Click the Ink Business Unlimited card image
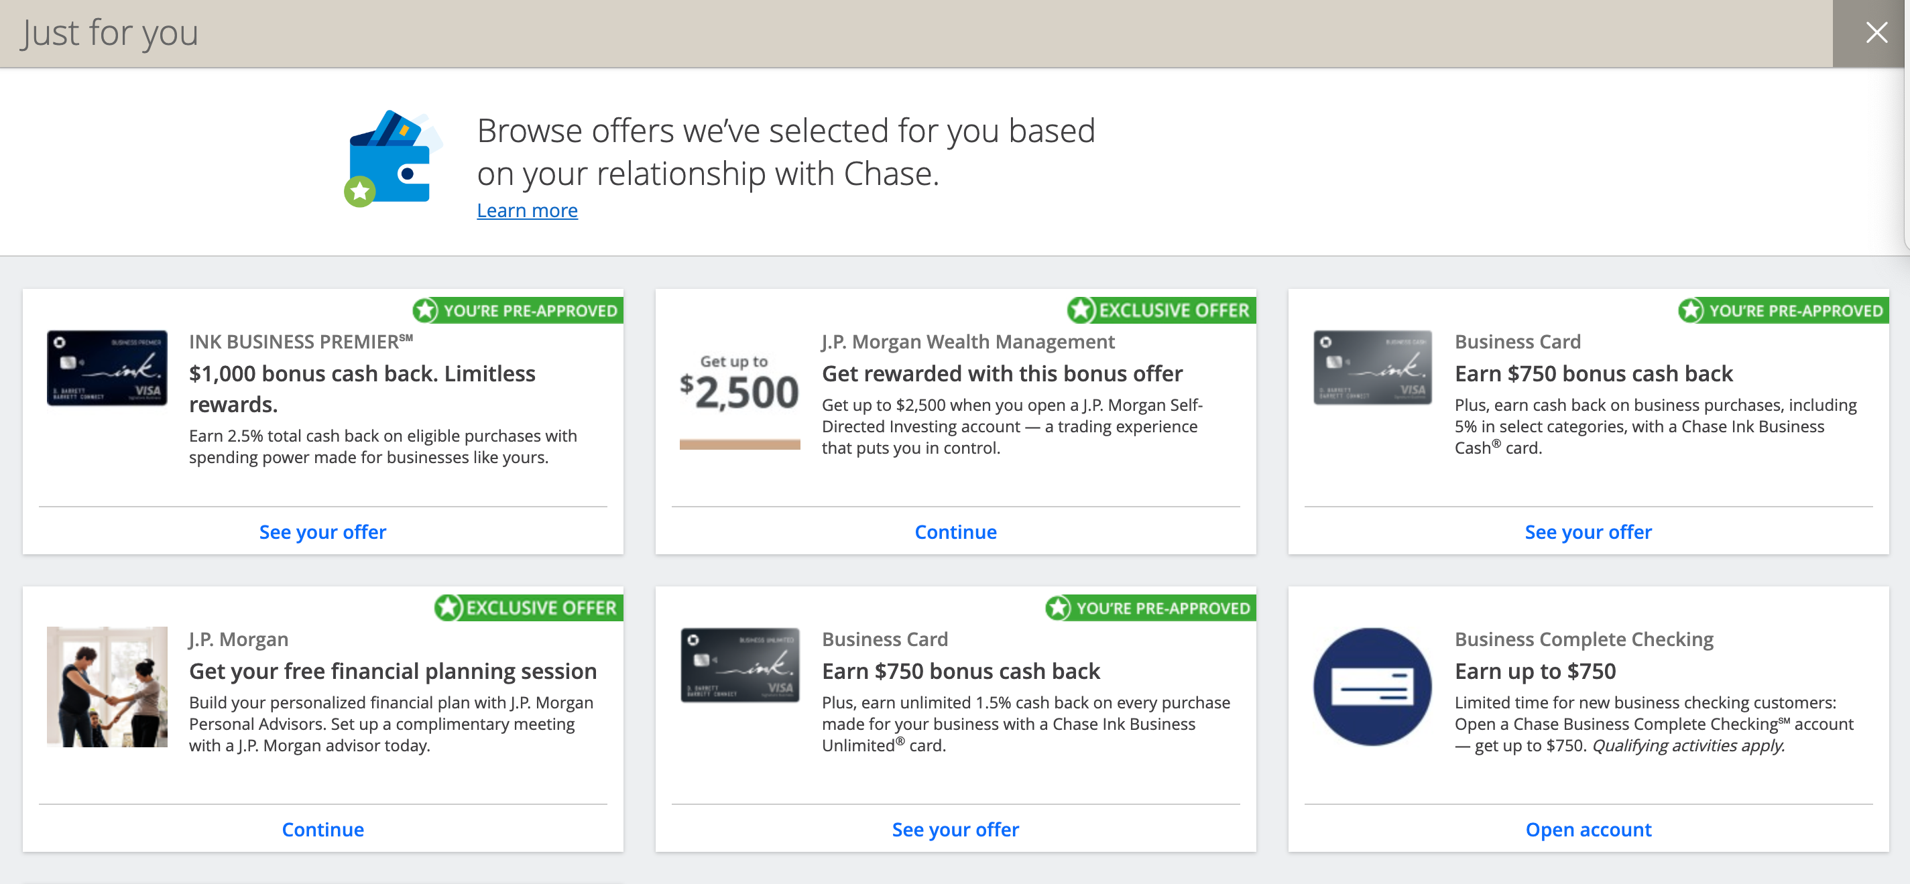 click(739, 665)
